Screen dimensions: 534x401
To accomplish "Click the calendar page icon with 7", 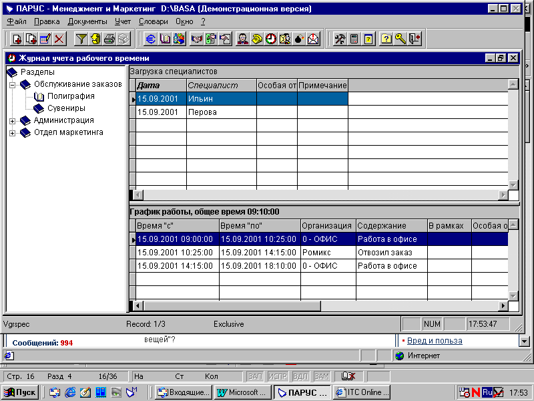I will tap(368, 39).
